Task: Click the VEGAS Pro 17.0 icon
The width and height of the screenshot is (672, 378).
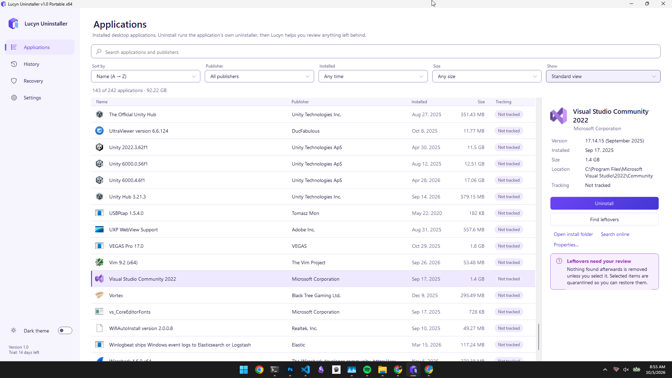Action: (x=99, y=246)
